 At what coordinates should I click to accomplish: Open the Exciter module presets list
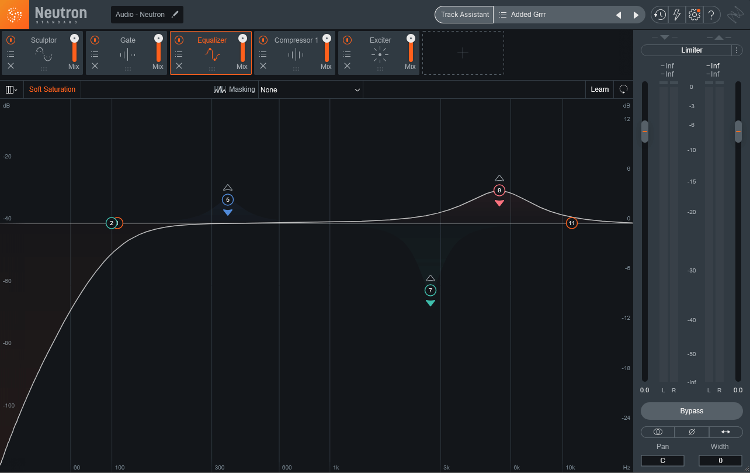347,54
